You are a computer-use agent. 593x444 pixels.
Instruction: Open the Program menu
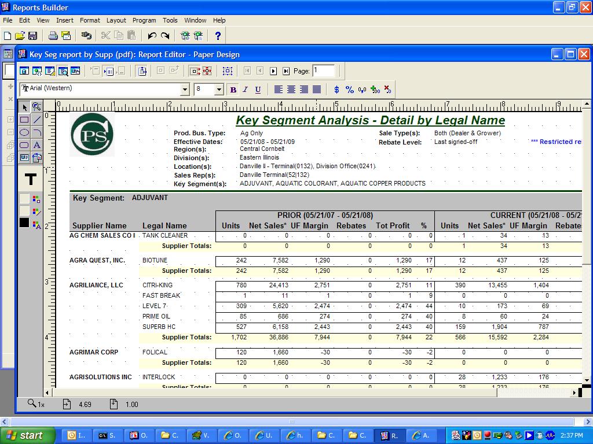[x=144, y=20]
